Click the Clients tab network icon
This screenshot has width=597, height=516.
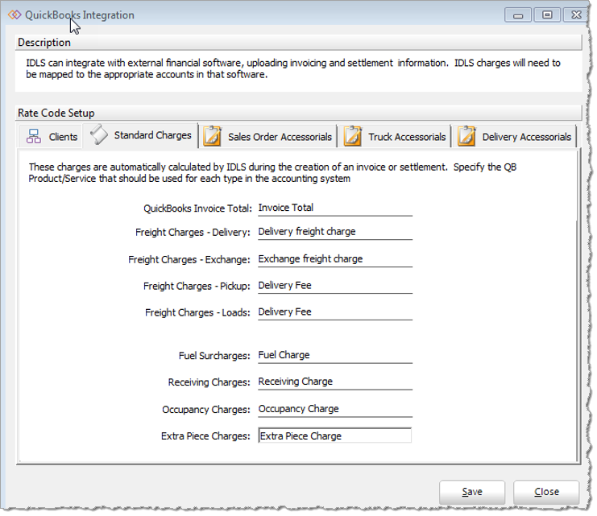pyautogui.click(x=34, y=136)
